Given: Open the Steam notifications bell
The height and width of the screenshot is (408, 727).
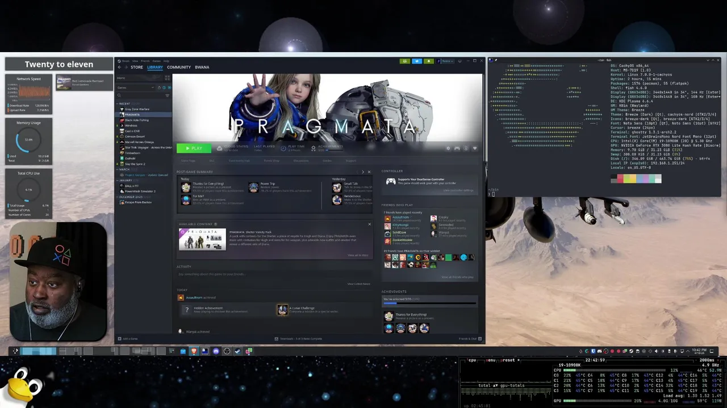Looking at the screenshot, I should 429,61.
